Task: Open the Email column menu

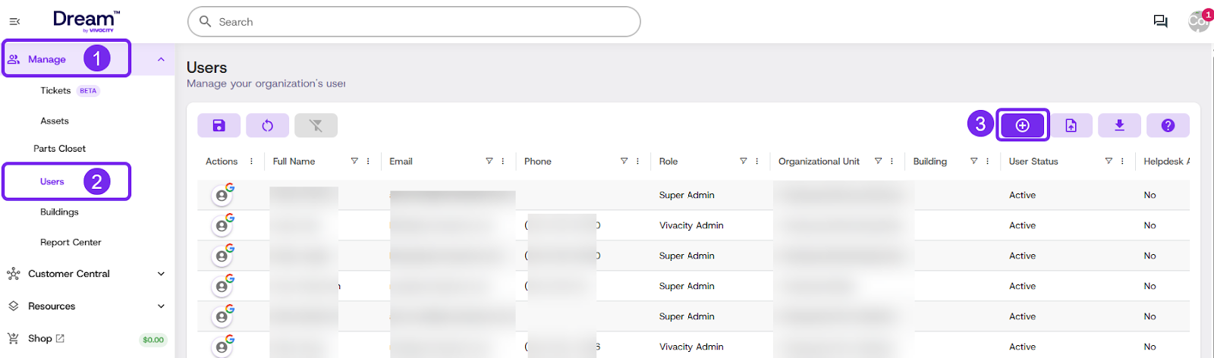Action: pyautogui.click(x=503, y=162)
